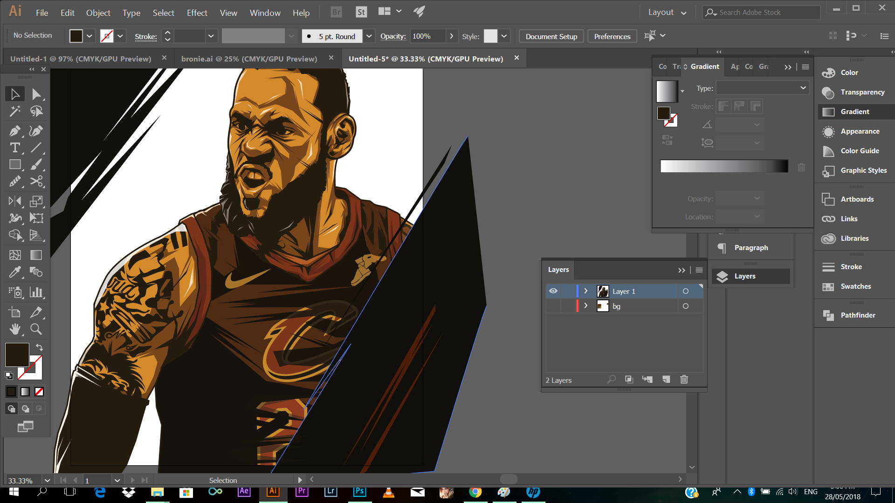Open Style dropdown in control bar

504,36
